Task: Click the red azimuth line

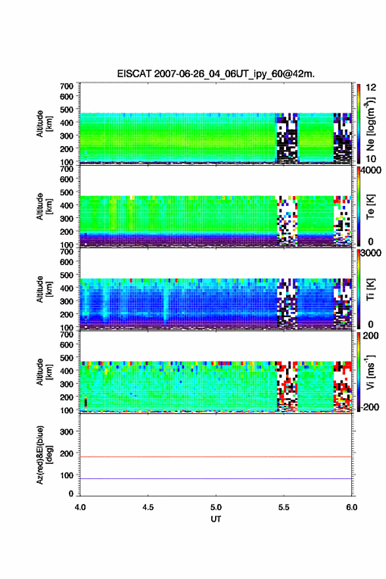Action: pyautogui.click(x=216, y=457)
